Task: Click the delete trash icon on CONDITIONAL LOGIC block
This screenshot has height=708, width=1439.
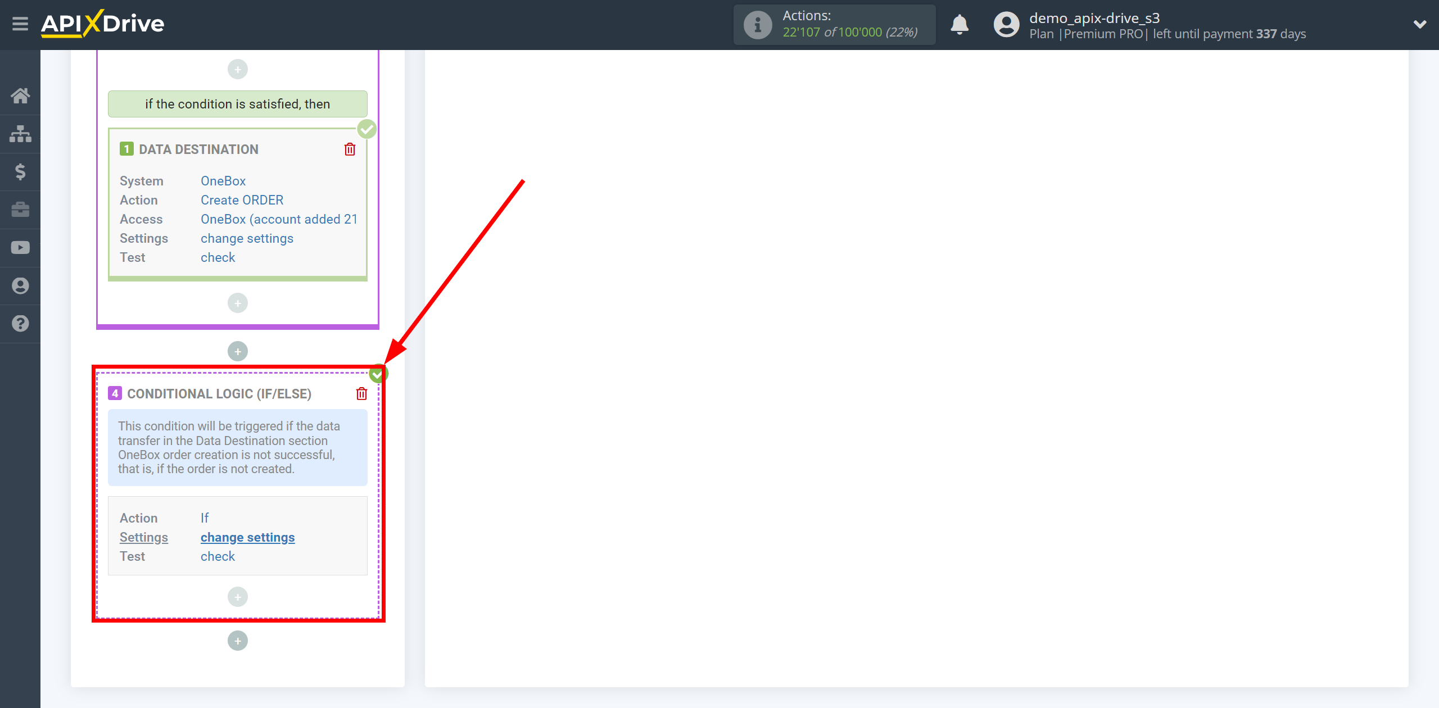Action: [361, 393]
